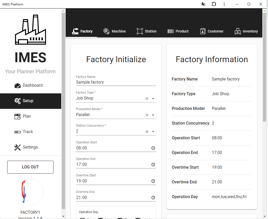Click the Dashboard gauge icon
Viewport: 268px width, 219px height.
(17, 86)
